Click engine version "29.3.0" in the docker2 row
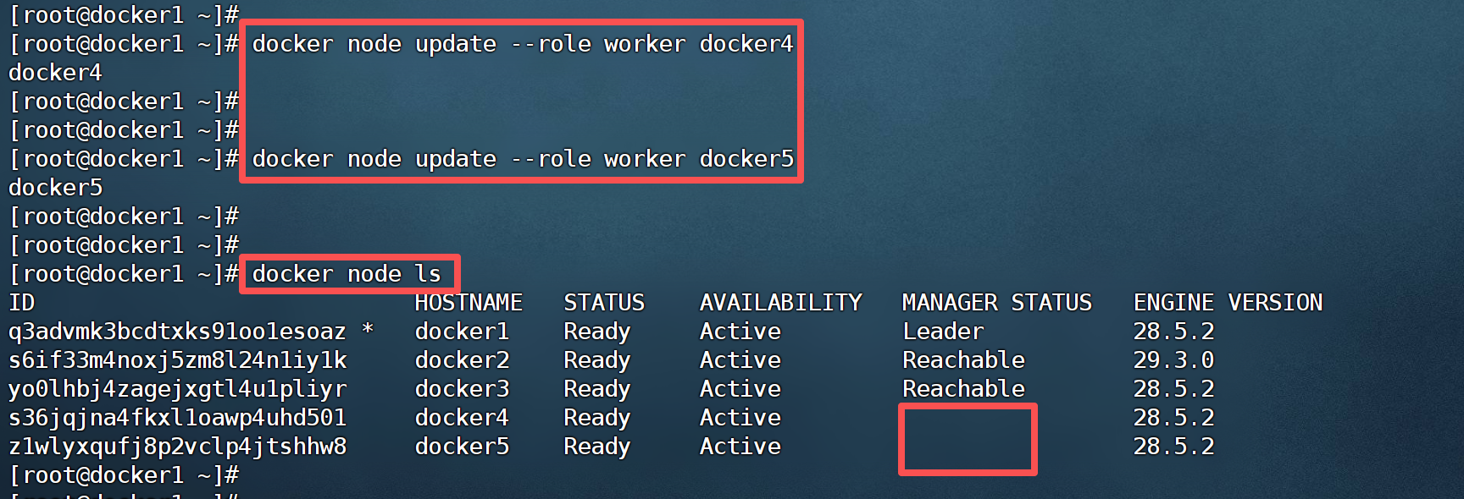Viewport: 1464px width, 499px height. click(1173, 360)
